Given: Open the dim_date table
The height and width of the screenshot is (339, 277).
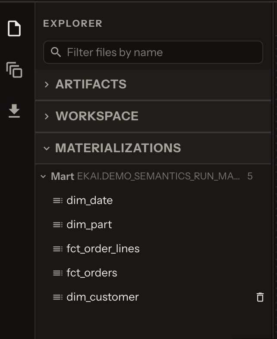Looking at the screenshot, I should pyautogui.click(x=89, y=201).
